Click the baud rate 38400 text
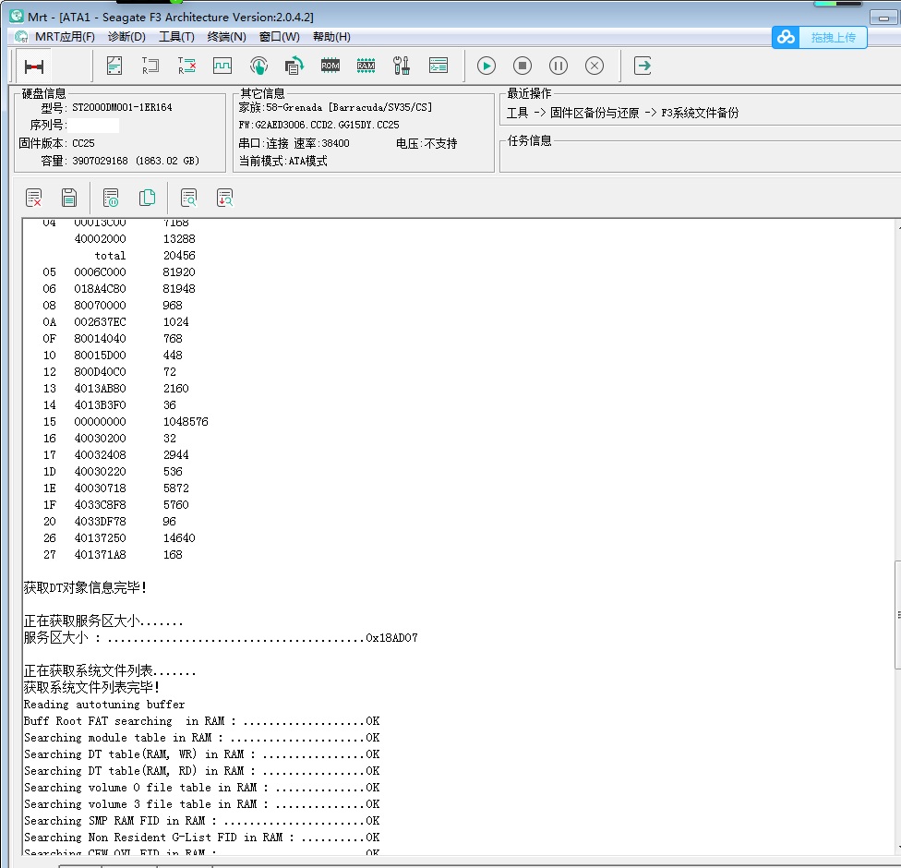 click(335, 143)
